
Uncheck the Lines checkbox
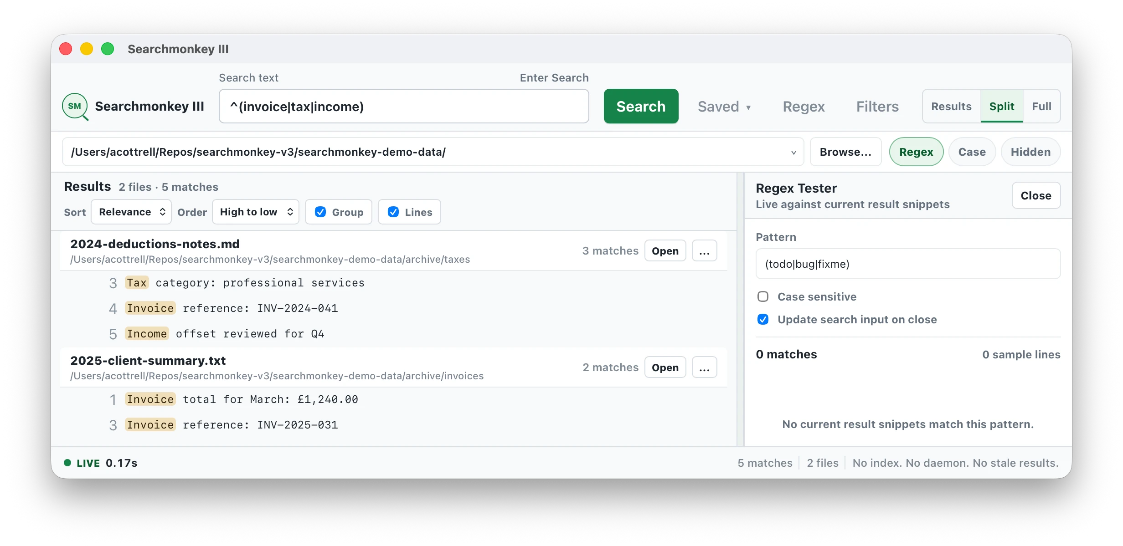coord(393,212)
